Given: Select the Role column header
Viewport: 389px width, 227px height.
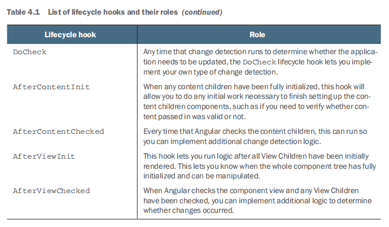Looking at the screenshot, I should [x=257, y=34].
